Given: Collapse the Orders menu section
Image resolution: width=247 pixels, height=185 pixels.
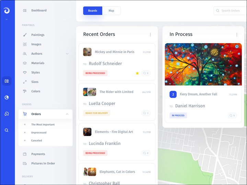Looking at the screenshot, I should pyautogui.click(x=67, y=114).
